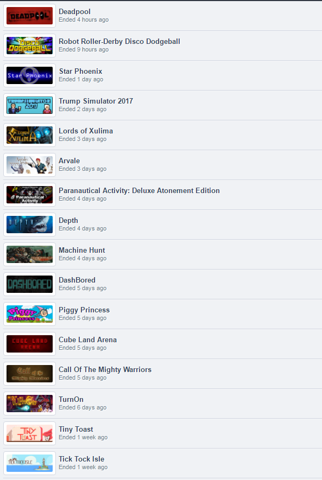
Task: Open the Deadpool game thumbnail
Action: (29, 16)
